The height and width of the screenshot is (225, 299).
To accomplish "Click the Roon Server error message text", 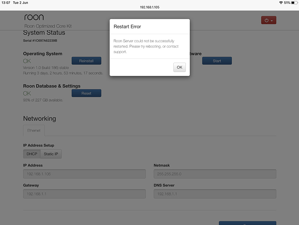I will click(x=146, y=46).
